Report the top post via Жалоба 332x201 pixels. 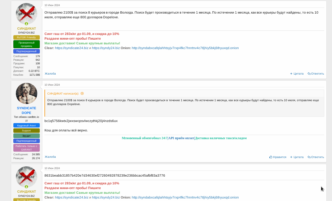point(50,74)
